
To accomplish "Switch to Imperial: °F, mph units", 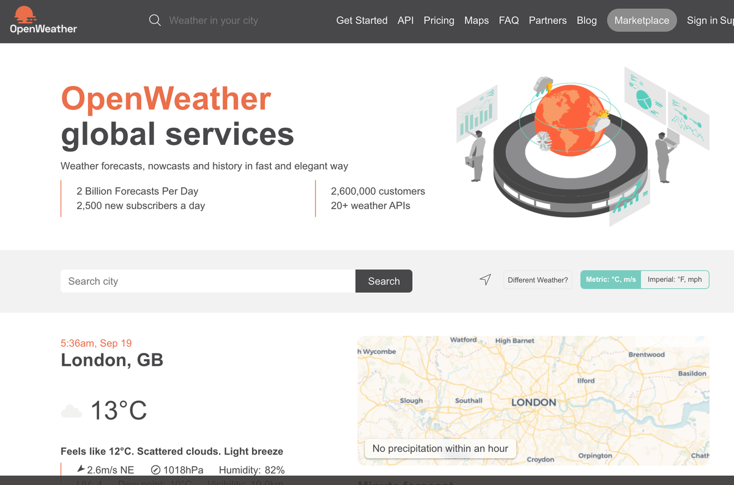I will point(675,280).
